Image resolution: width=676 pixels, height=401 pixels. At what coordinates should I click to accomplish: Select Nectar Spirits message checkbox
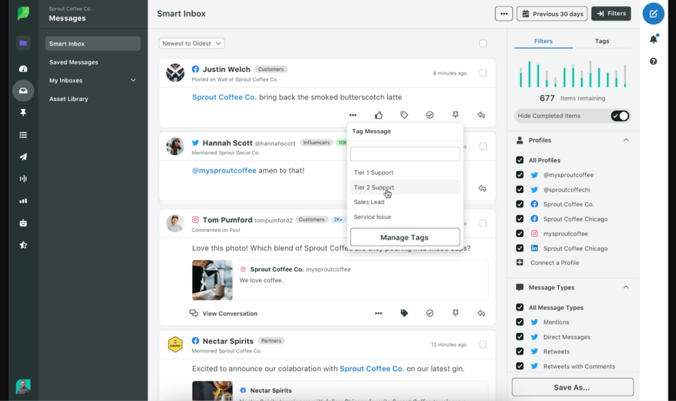click(483, 344)
